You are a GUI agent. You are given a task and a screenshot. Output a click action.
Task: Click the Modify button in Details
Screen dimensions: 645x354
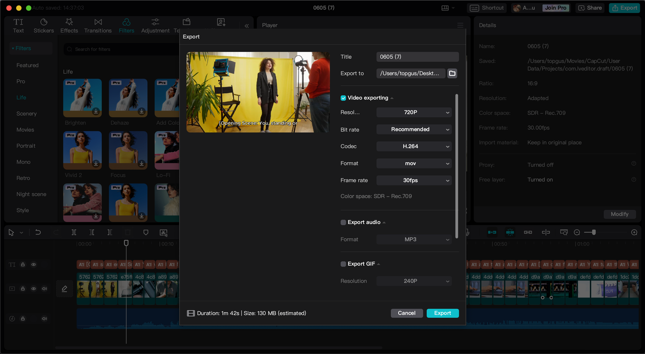[619, 214]
